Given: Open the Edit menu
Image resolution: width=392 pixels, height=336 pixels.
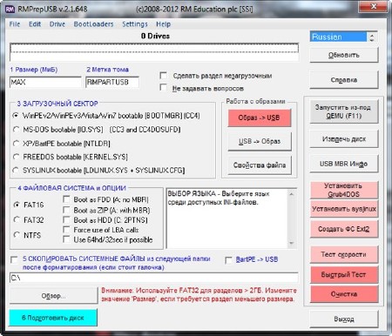Looking at the screenshot, I should pyautogui.click(x=35, y=24).
